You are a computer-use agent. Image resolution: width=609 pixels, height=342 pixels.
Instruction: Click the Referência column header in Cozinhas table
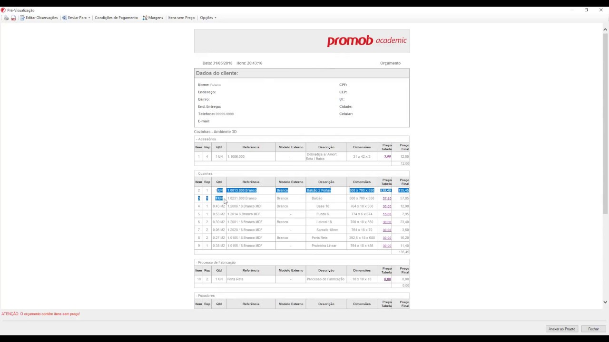(x=251, y=182)
